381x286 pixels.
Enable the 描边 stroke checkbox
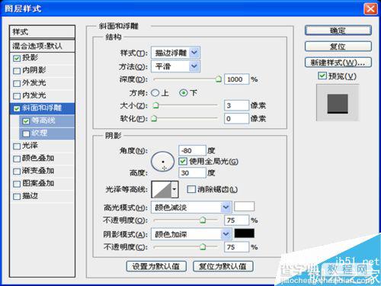click(17, 197)
